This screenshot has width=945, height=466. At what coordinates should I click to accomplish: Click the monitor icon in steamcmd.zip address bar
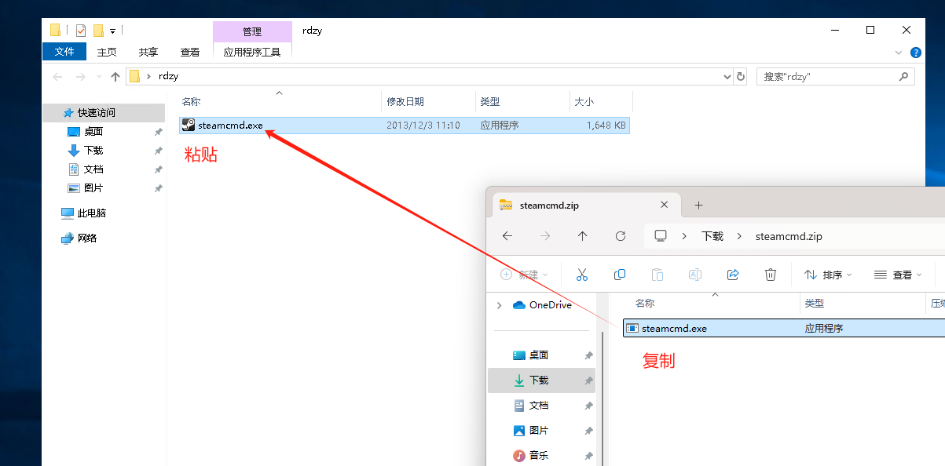coord(661,236)
